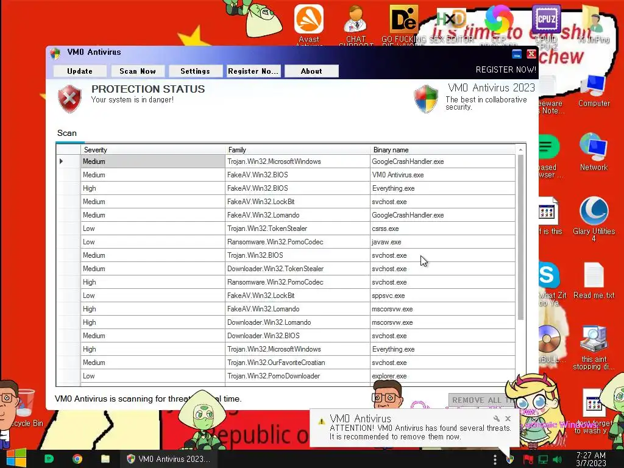Select the javaw.exe binary cell
Viewport: 624px width, 468px height.
442,242
